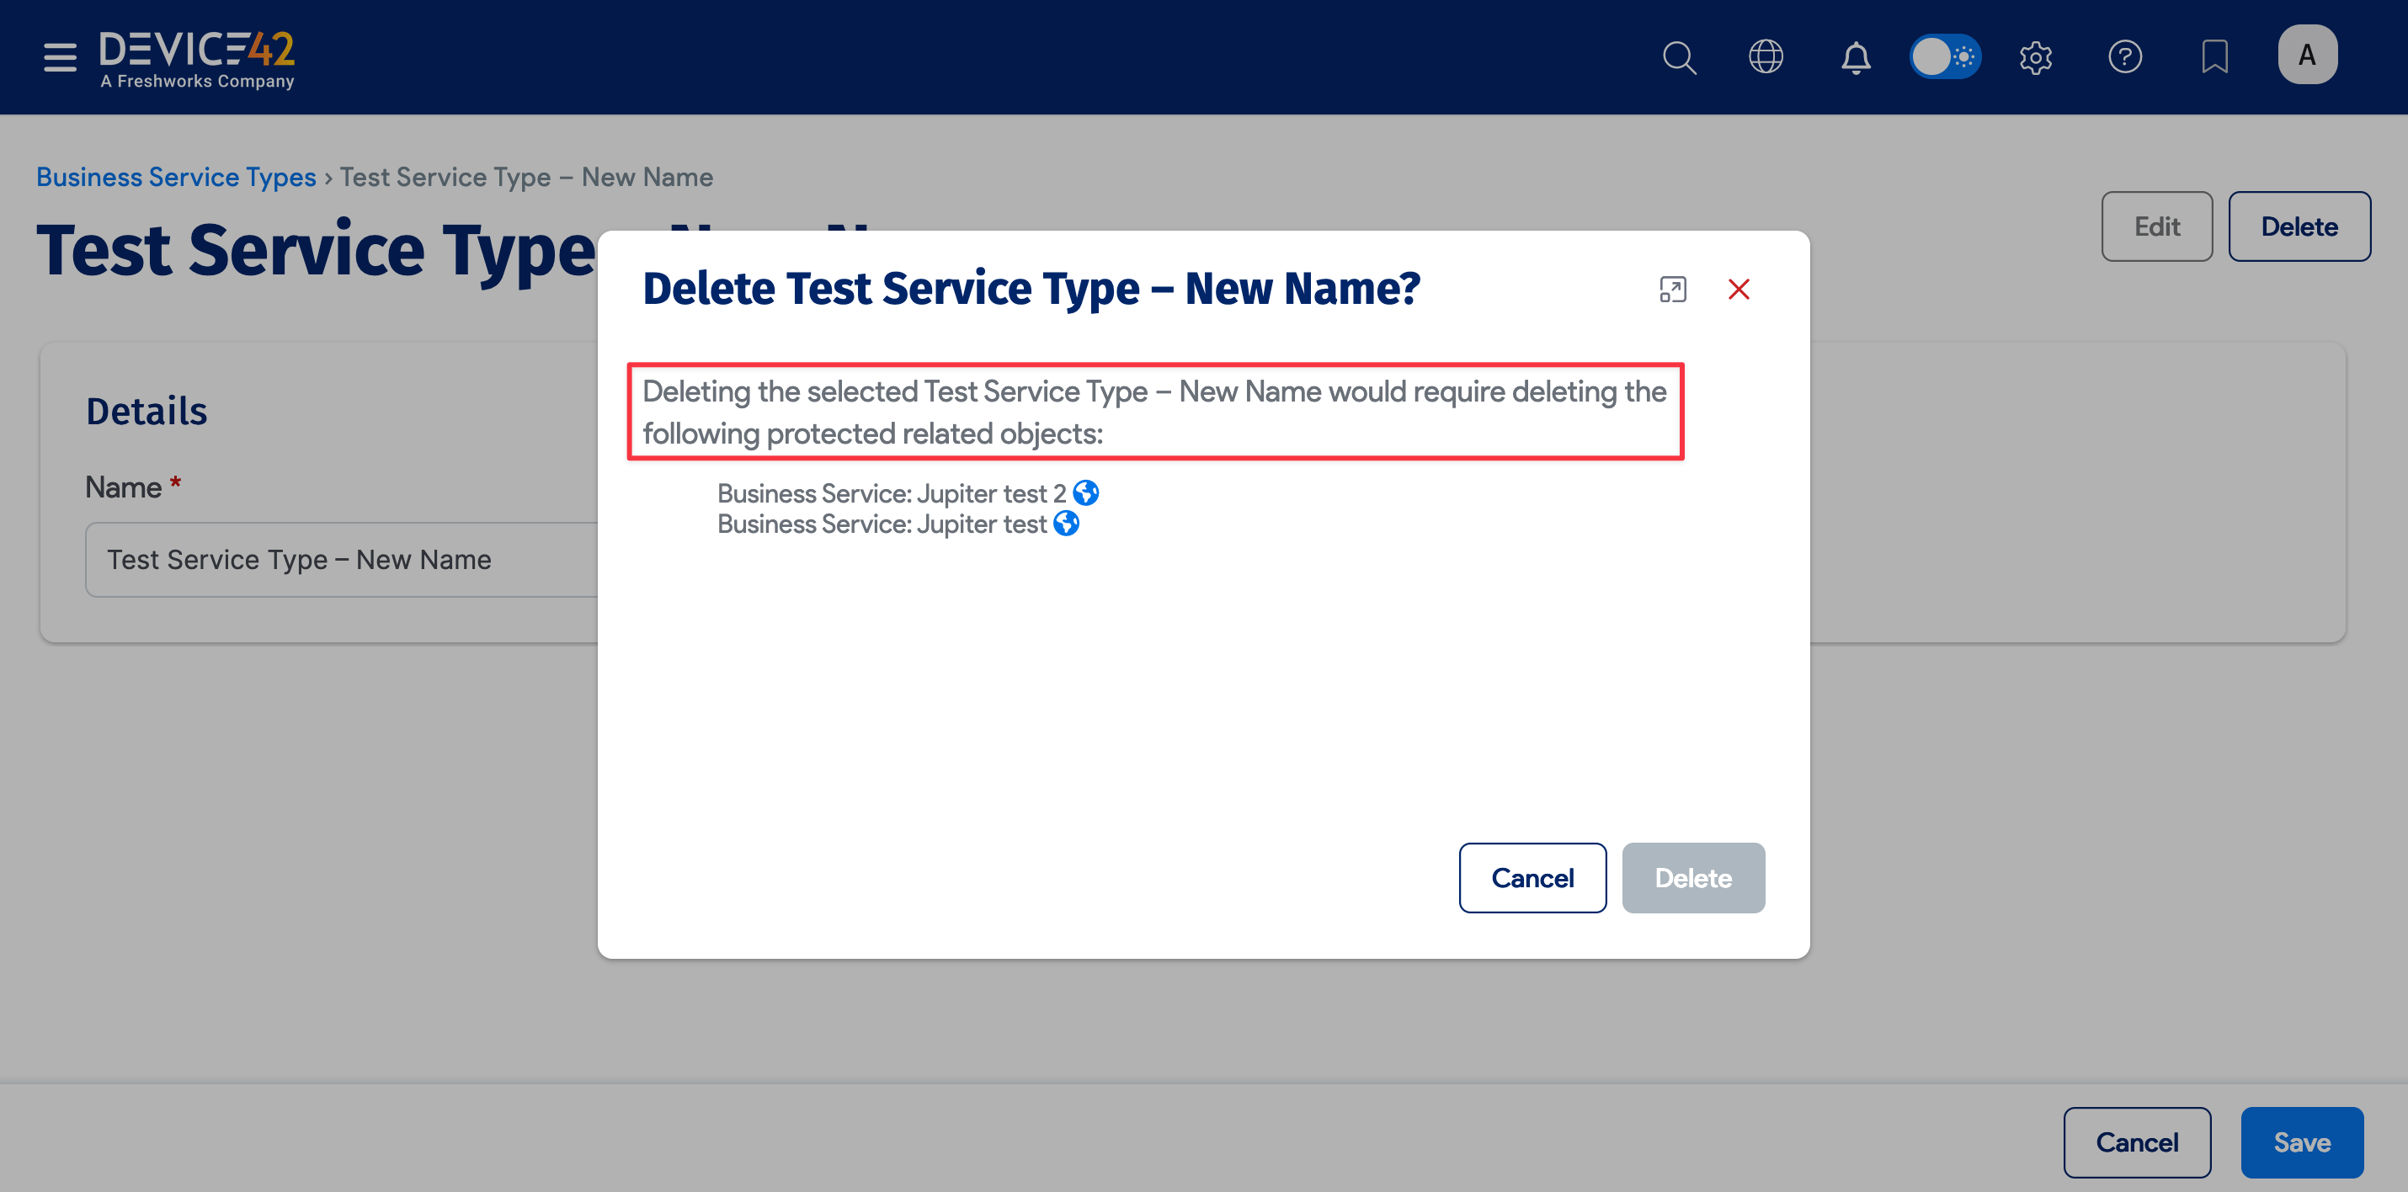
Task: Close the delete confirmation dialog
Action: click(1739, 289)
